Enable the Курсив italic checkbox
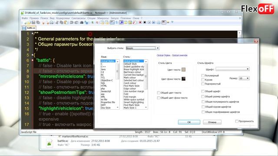This screenshot has height=156, width=278. tap(203, 80)
